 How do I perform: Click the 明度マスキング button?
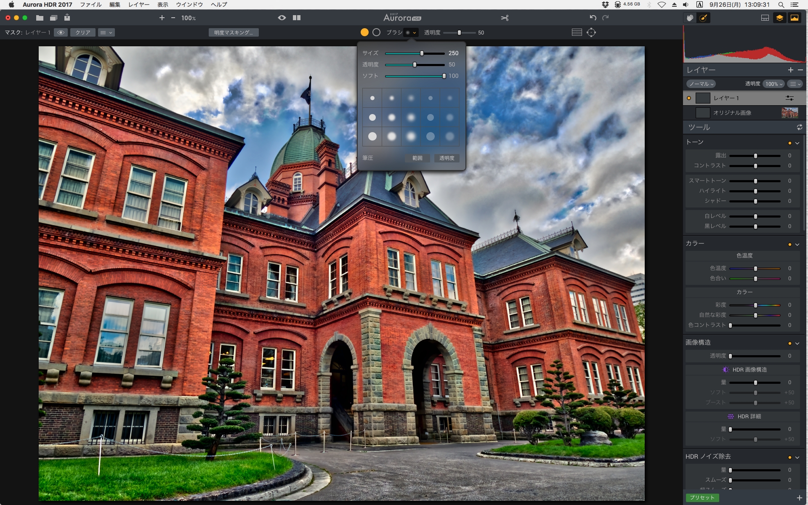click(x=233, y=32)
